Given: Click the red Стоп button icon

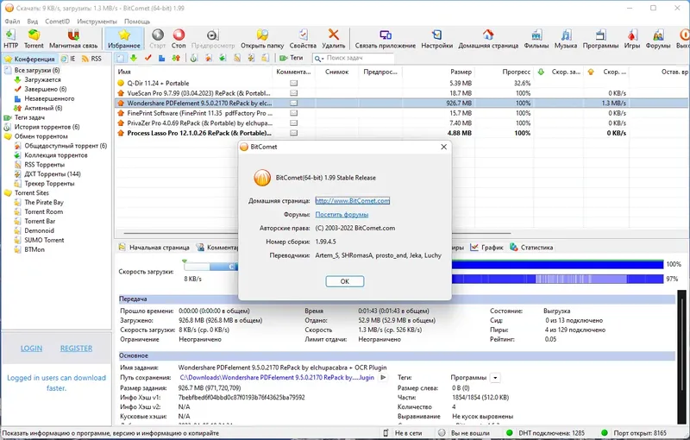Looking at the screenshot, I should (179, 35).
